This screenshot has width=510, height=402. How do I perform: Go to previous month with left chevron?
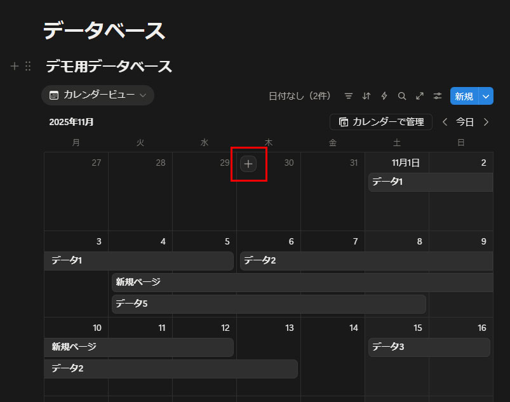click(445, 122)
